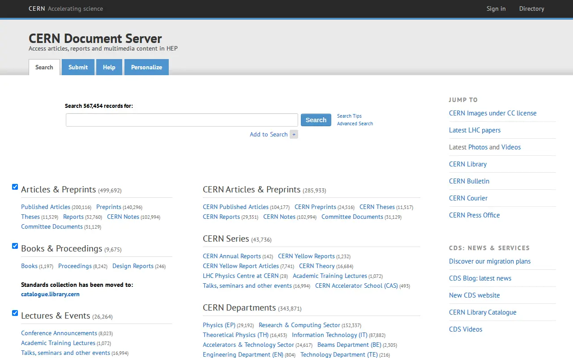Open Preprints collection
The image size is (573, 358).
point(109,207)
